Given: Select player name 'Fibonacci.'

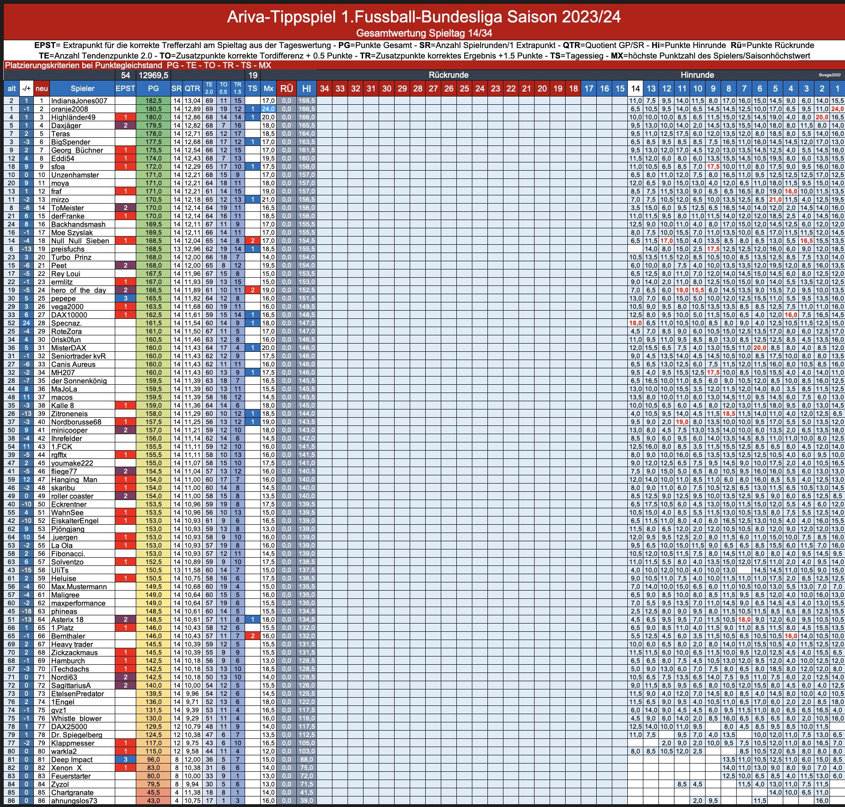Looking at the screenshot, I should click(68, 554).
